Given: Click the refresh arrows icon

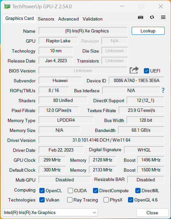Looking at the screenshot, I should 152,17.
